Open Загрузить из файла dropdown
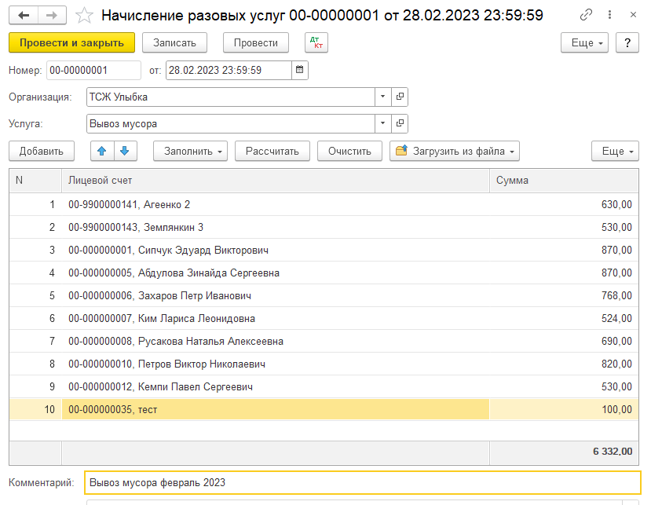This screenshot has width=651, height=505. pyautogui.click(x=455, y=151)
